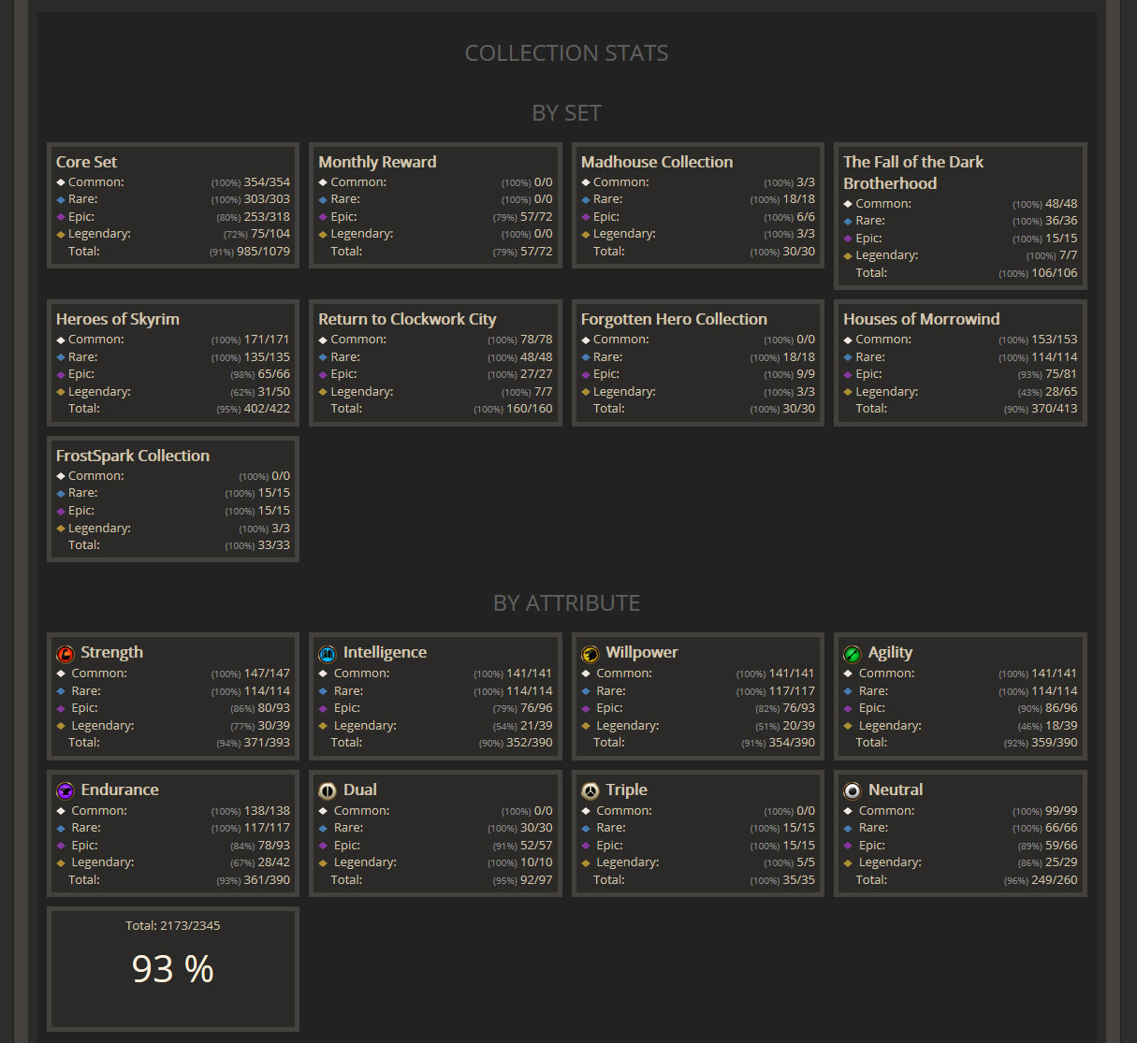
Task: Click the yellow Willpower attribute icon
Action: click(590, 654)
